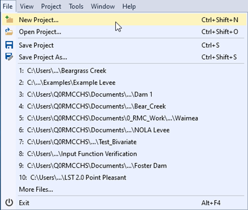This screenshot has width=248, height=210.
Task: Choose Exit from the File menu
Action: tap(124, 203)
